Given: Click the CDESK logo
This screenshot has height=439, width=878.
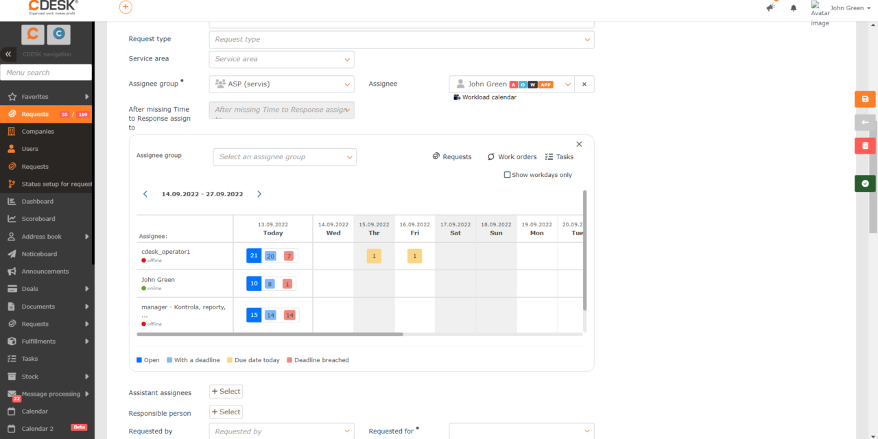Looking at the screenshot, I should (53, 8).
